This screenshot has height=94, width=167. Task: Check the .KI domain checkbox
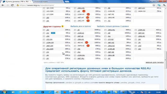pyautogui.click(x=75, y=30)
